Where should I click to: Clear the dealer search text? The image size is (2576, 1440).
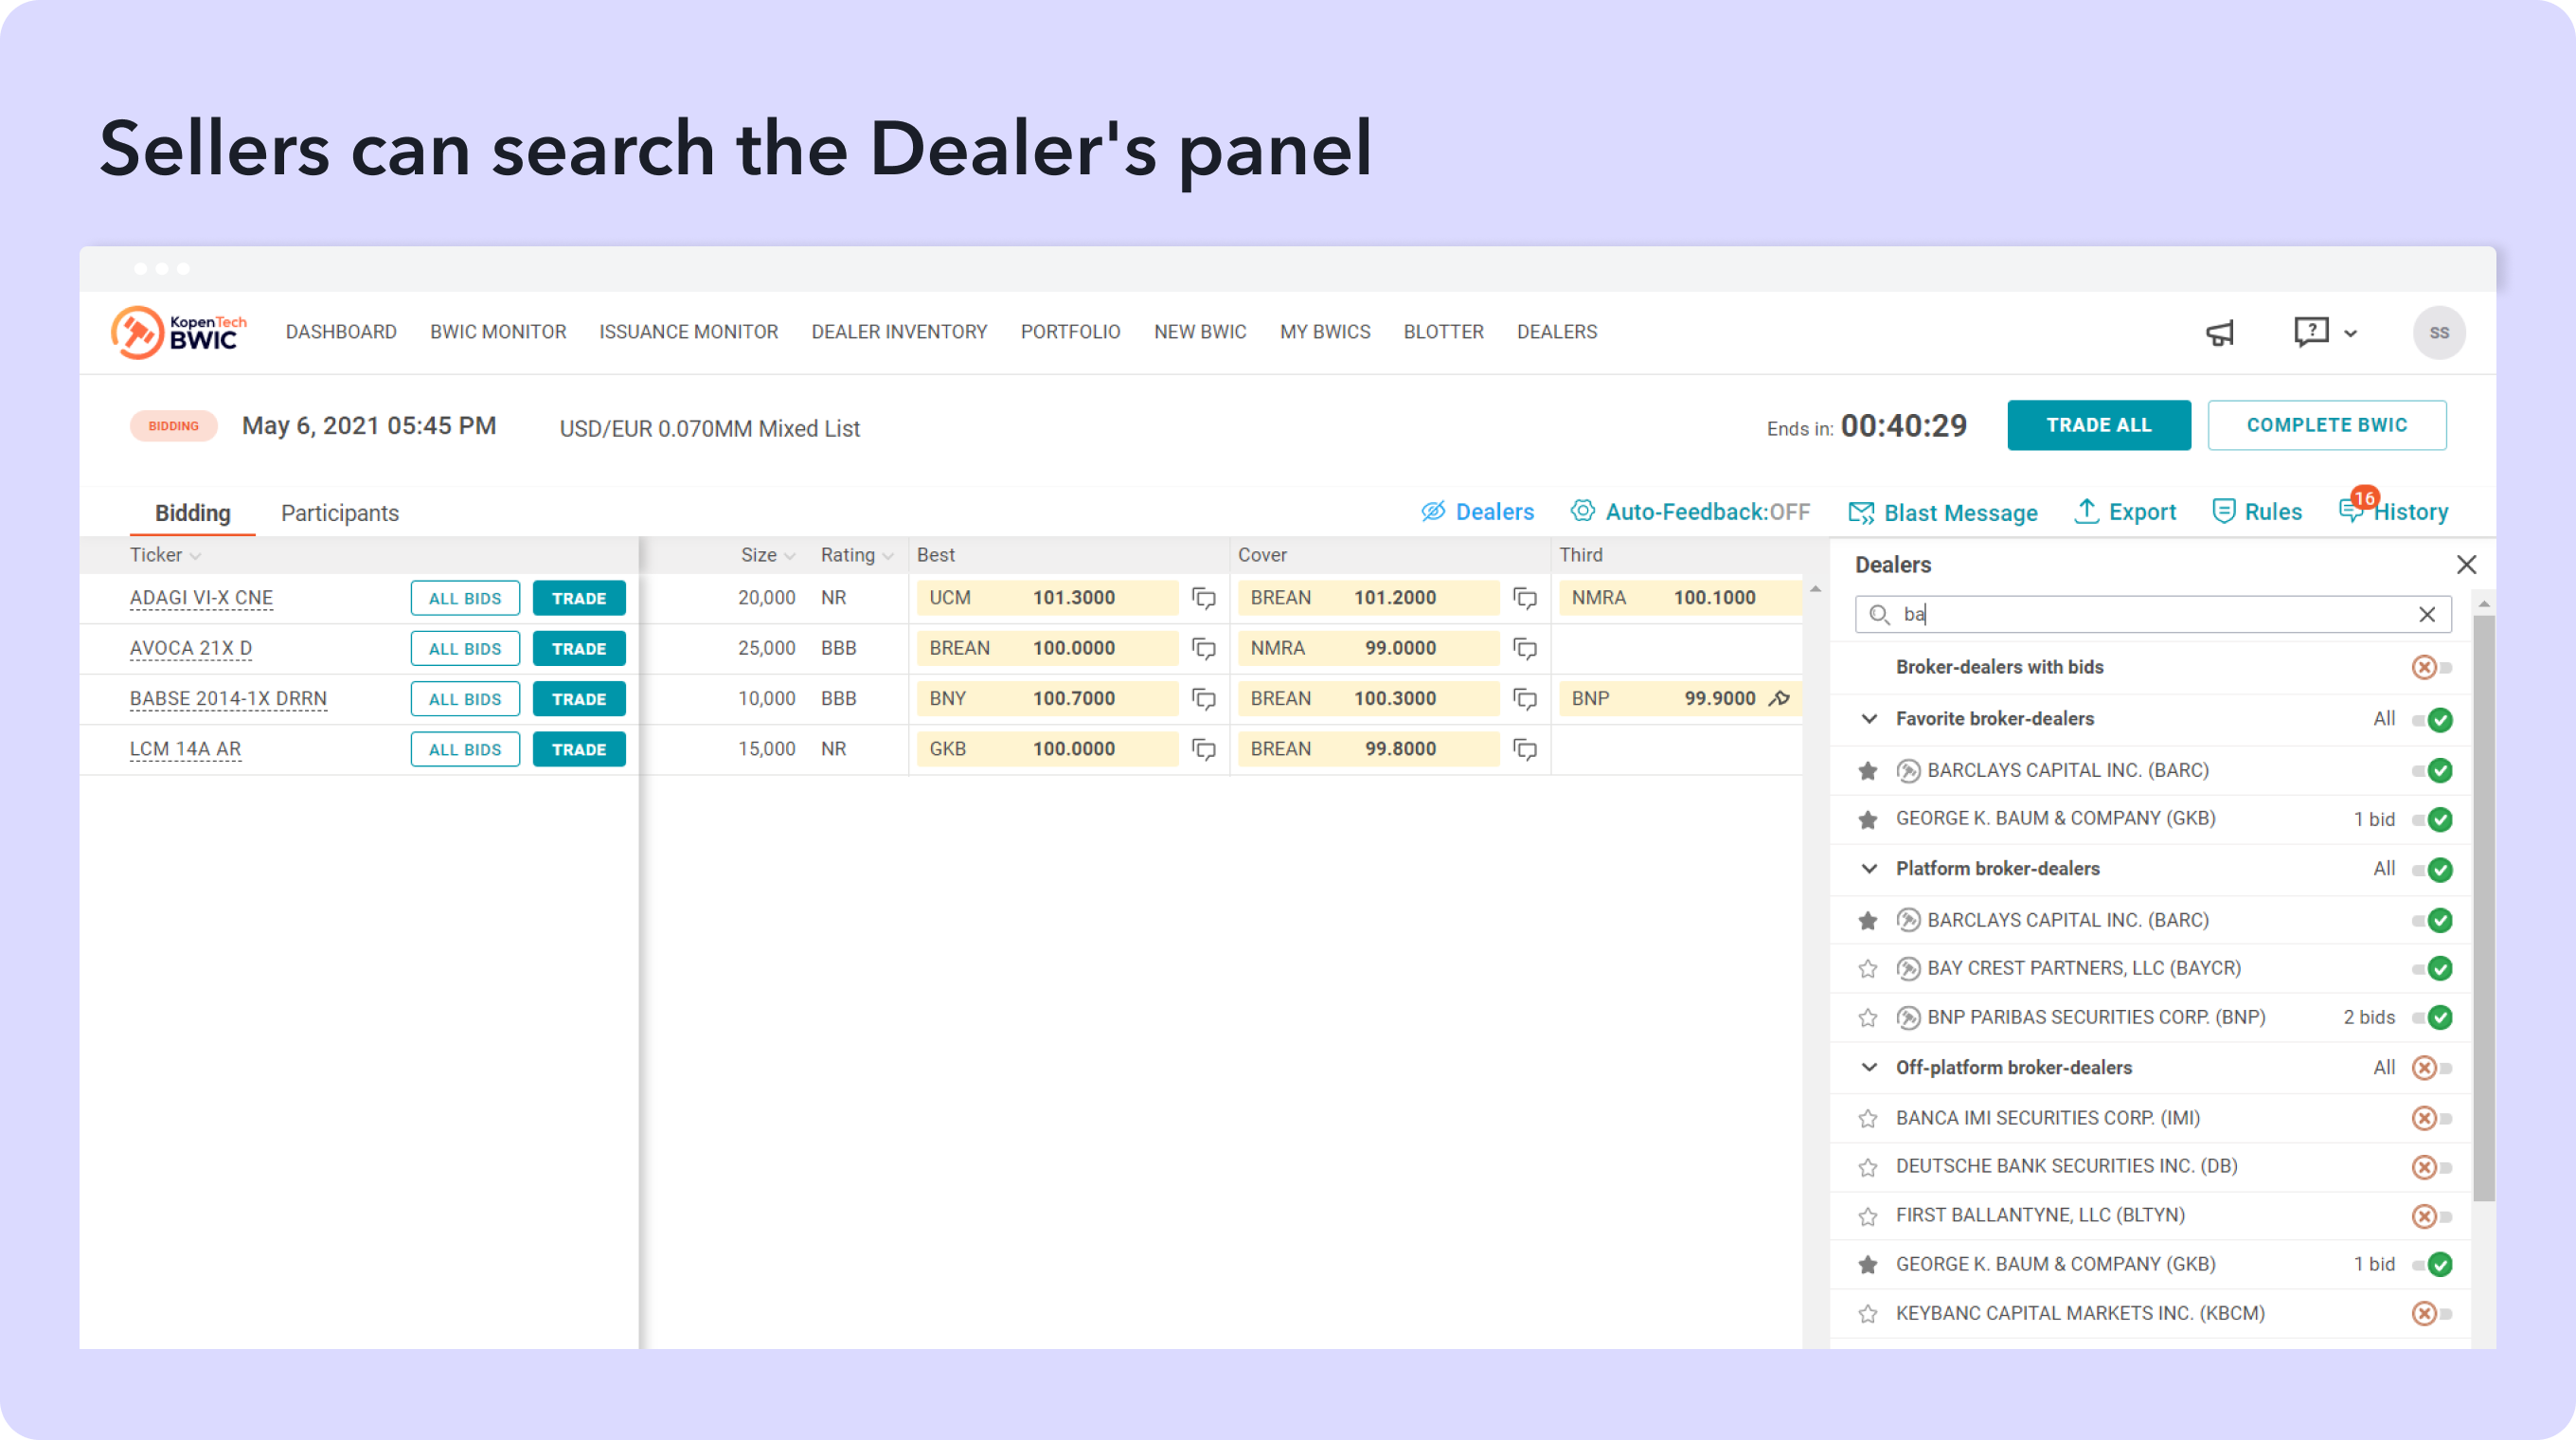point(2427,614)
